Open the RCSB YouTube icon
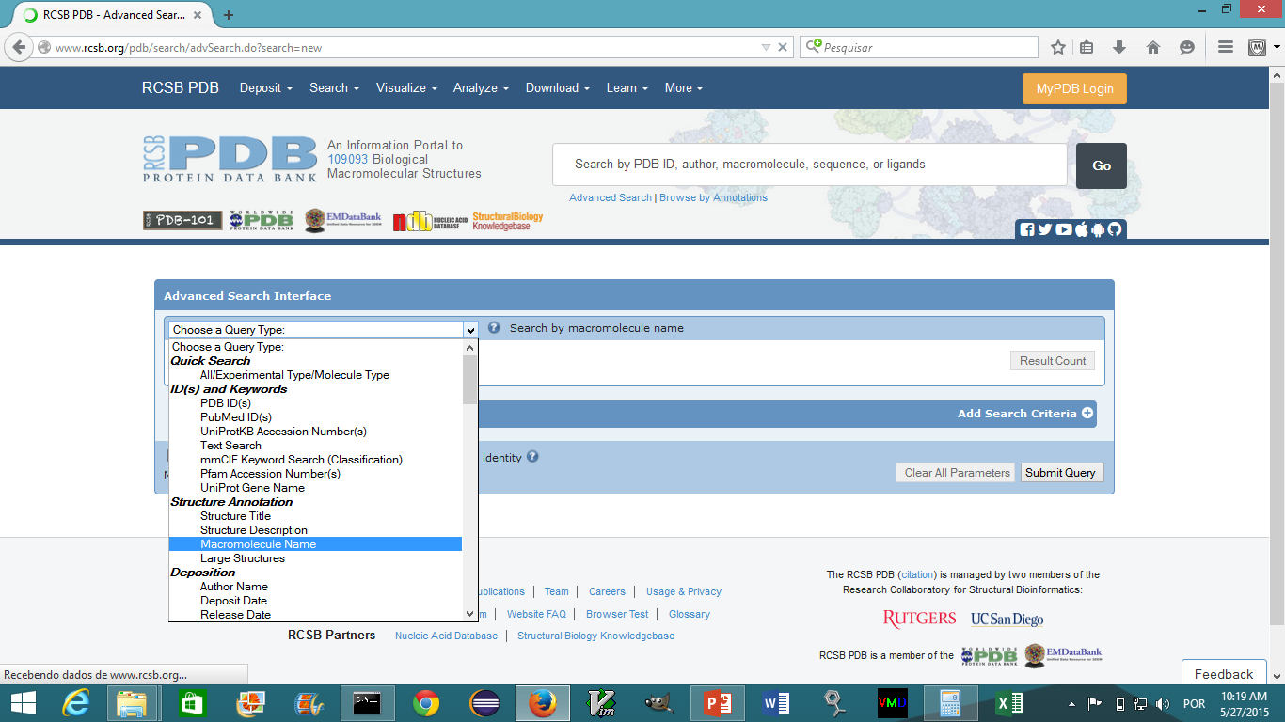Screen dimensions: 1285x722 1063,229
